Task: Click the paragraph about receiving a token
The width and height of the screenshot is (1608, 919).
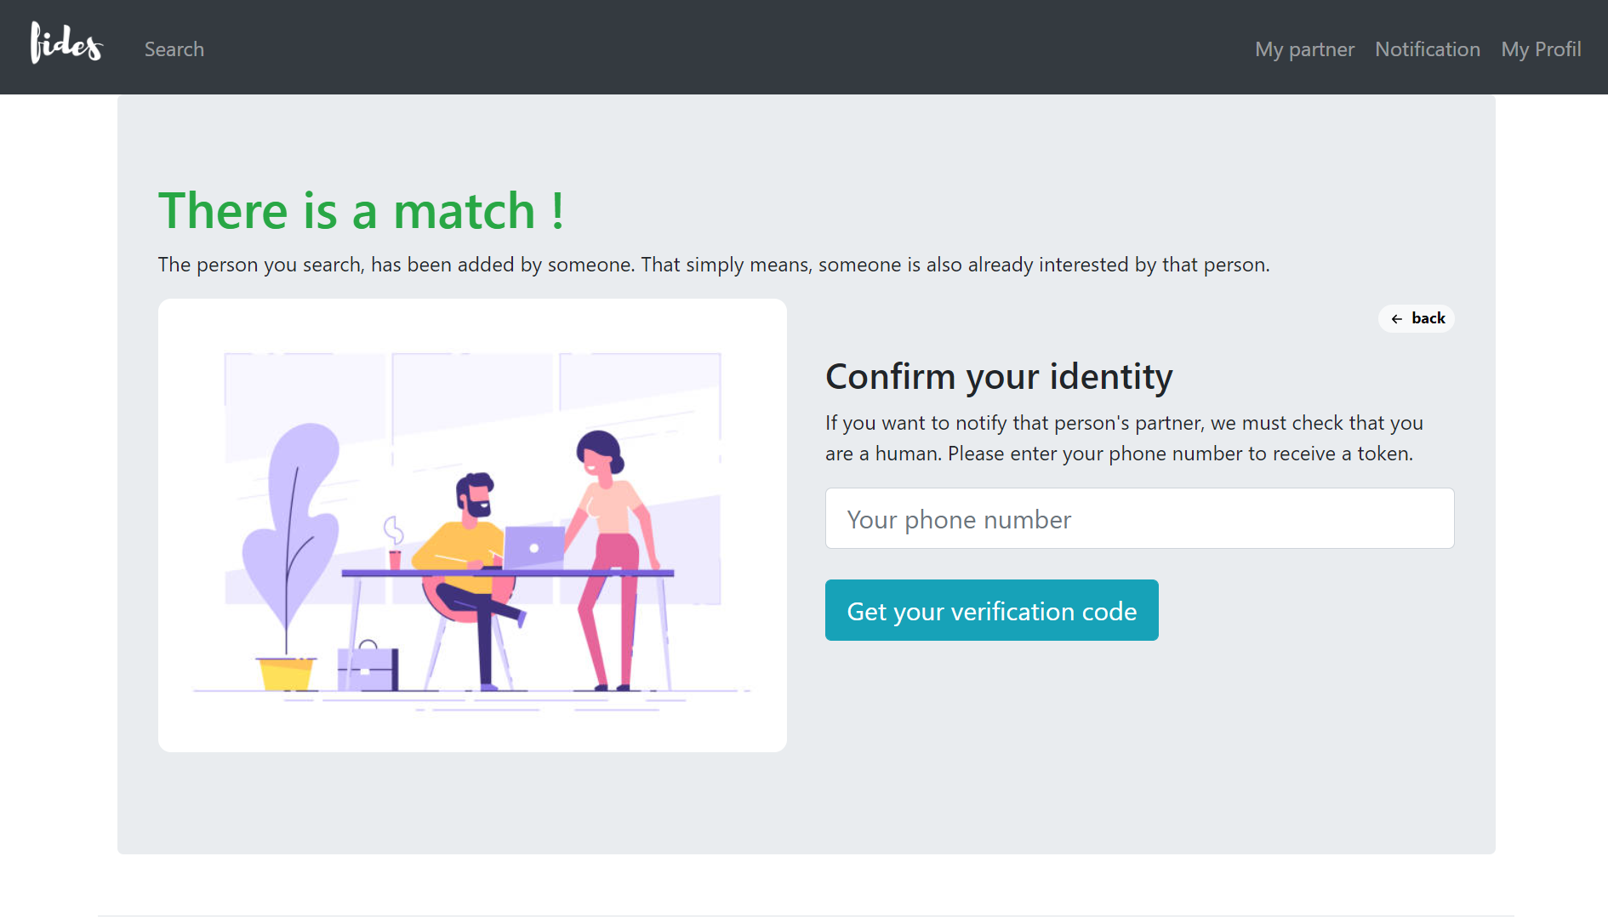Action: pos(1123,438)
